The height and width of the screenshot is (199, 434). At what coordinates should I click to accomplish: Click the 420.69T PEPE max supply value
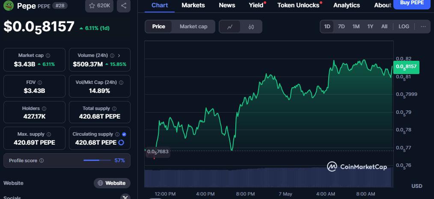(x=34, y=143)
